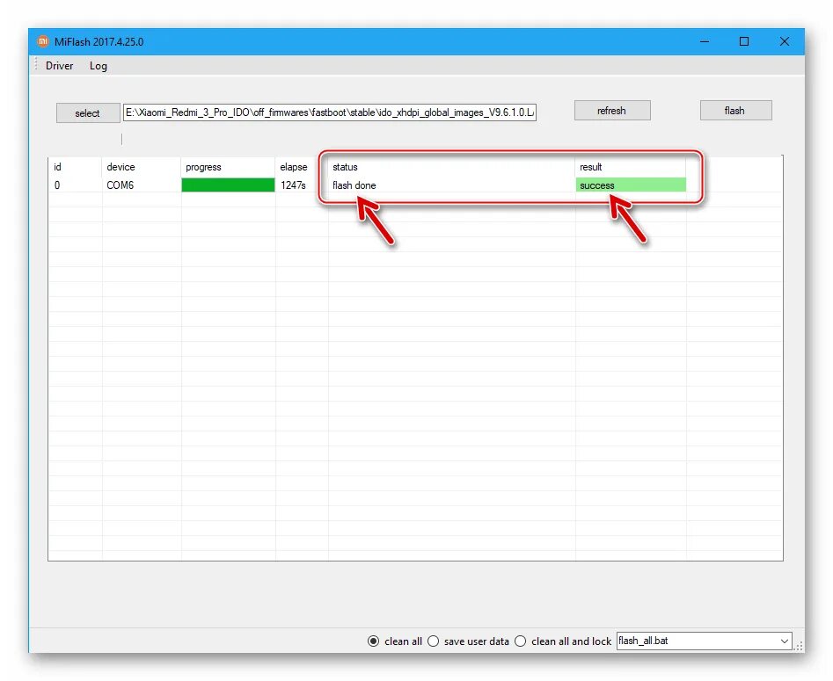
Task: Click the progress column header
Action: click(x=228, y=167)
